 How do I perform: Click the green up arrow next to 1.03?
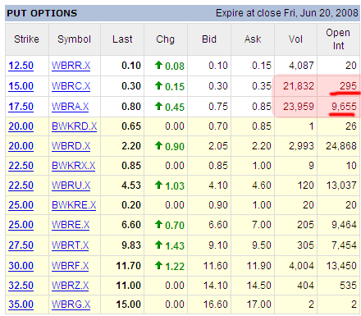(x=158, y=185)
